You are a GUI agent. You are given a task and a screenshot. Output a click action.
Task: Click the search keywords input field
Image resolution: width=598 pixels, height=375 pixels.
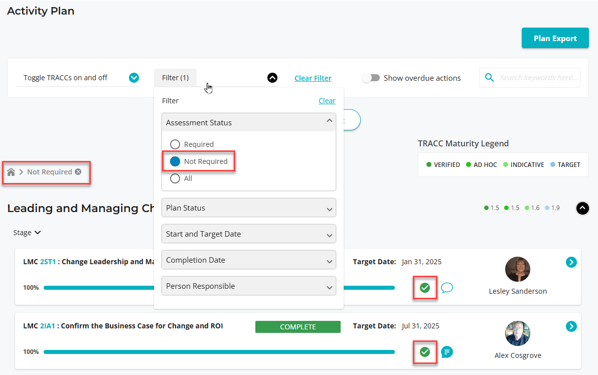539,78
